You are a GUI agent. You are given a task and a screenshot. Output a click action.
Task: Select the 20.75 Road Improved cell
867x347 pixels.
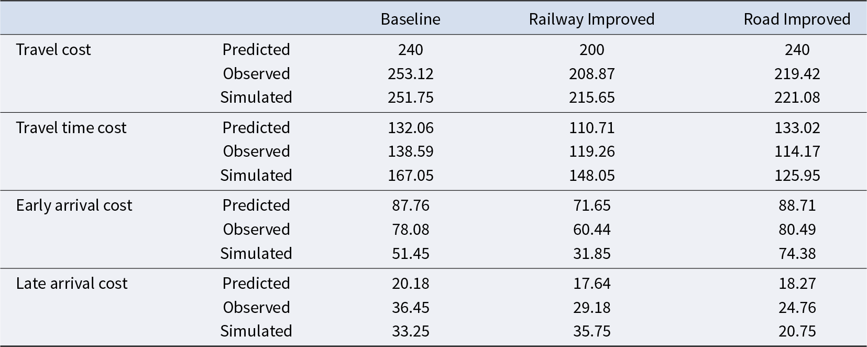pos(797,331)
